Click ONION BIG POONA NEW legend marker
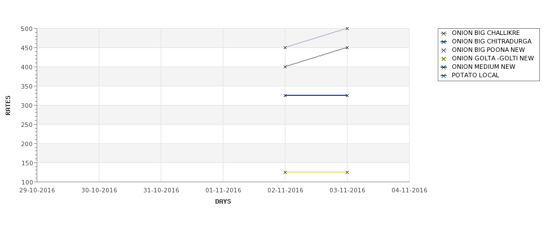This screenshot has height=242, width=550. 444,51
